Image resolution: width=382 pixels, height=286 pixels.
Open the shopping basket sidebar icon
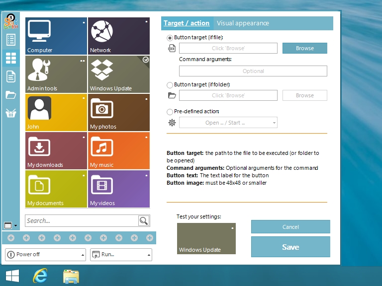point(11,113)
